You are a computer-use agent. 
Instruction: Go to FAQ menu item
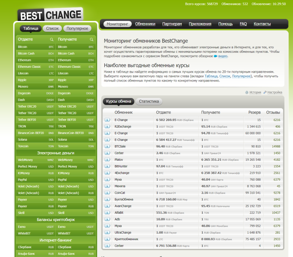tap(243, 24)
